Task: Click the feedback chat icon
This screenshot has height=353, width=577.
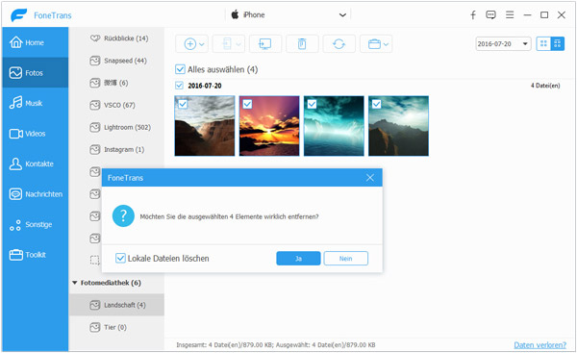Action: click(x=490, y=14)
